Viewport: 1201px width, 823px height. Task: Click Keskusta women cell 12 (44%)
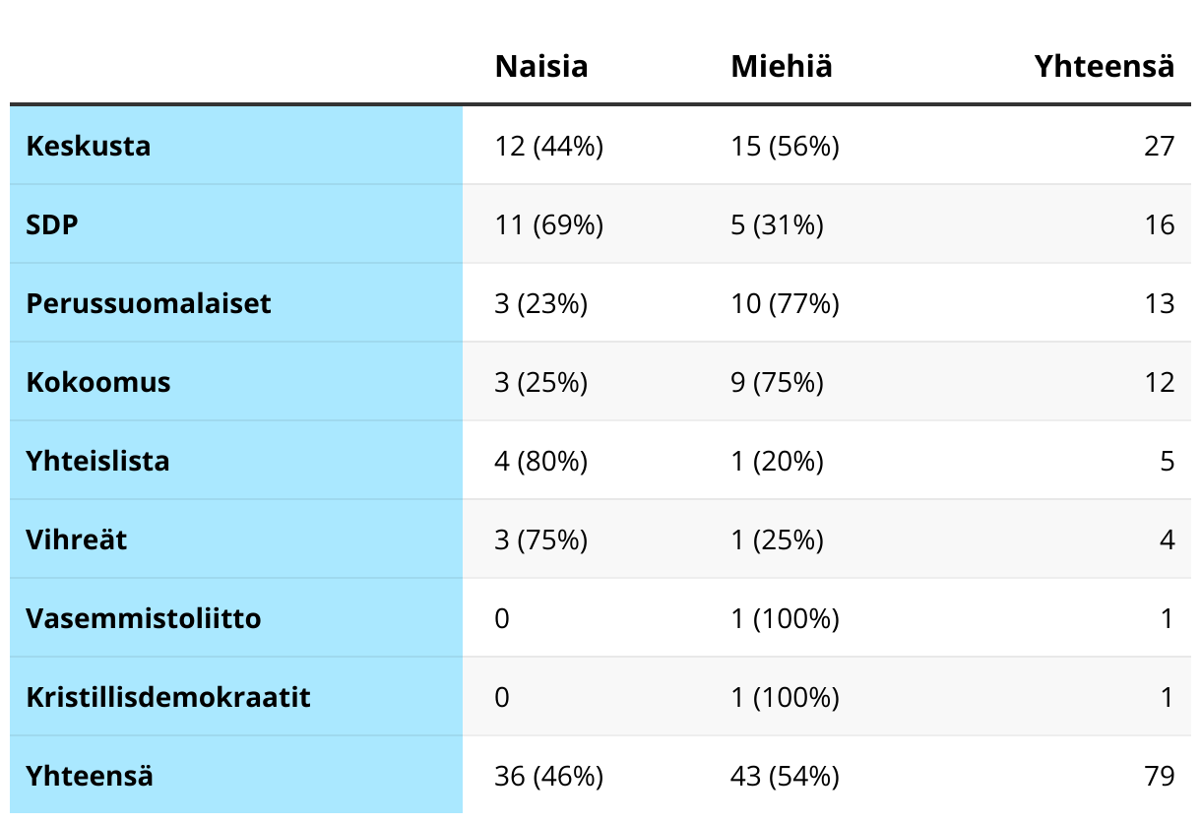click(x=548, y=146)
